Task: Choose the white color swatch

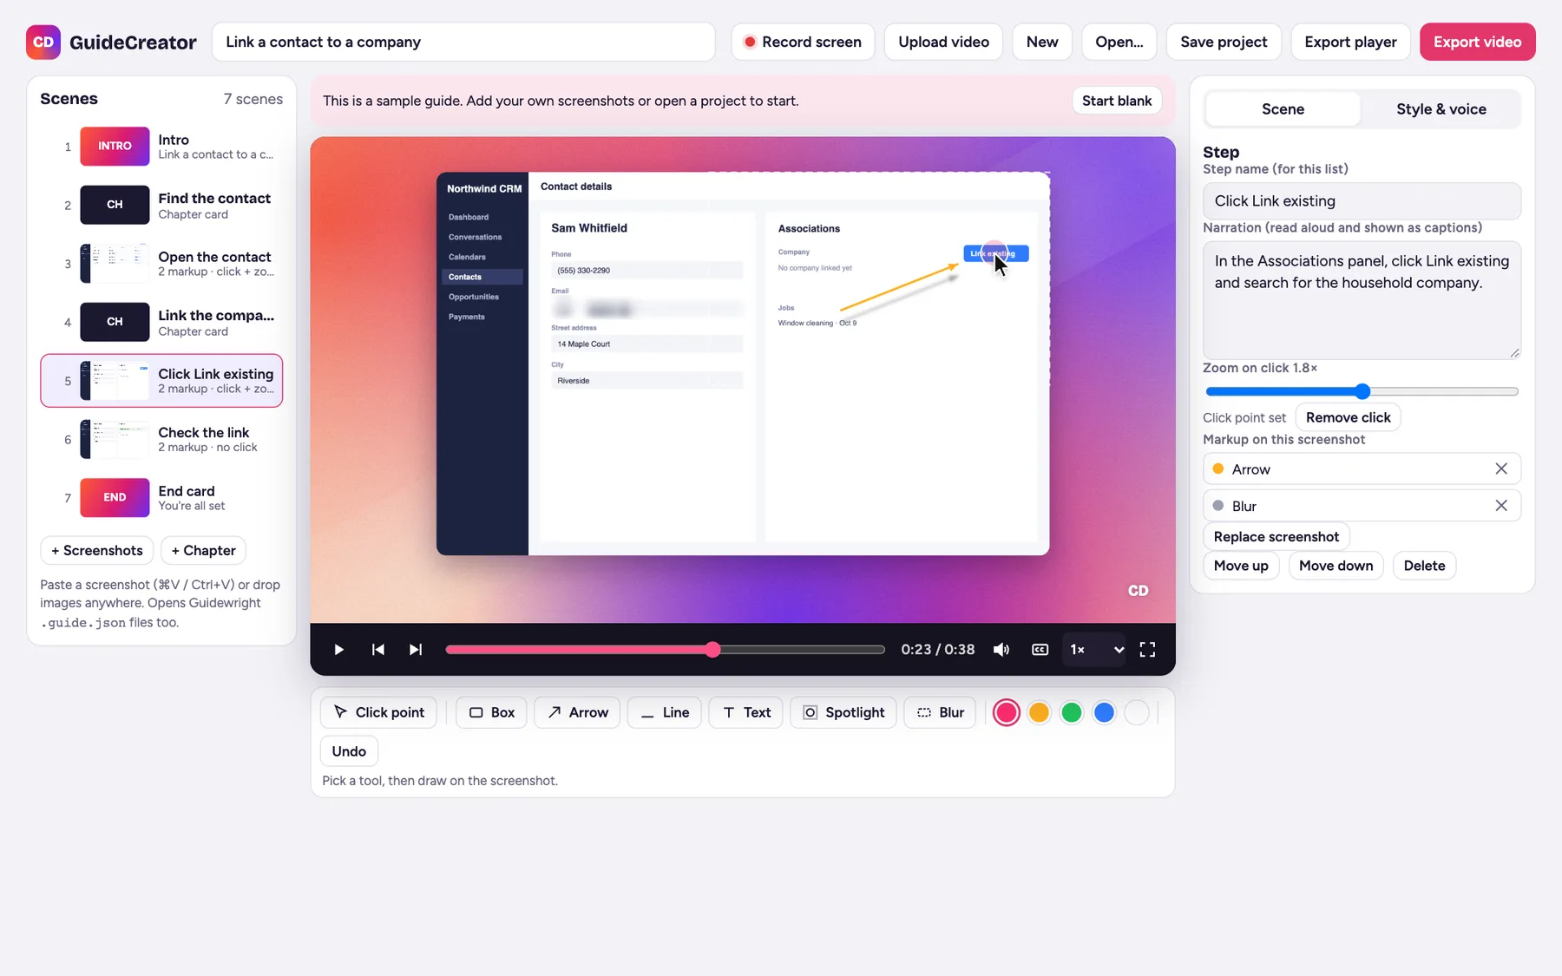Action: pyautogui.click(x=1137, y=712)
